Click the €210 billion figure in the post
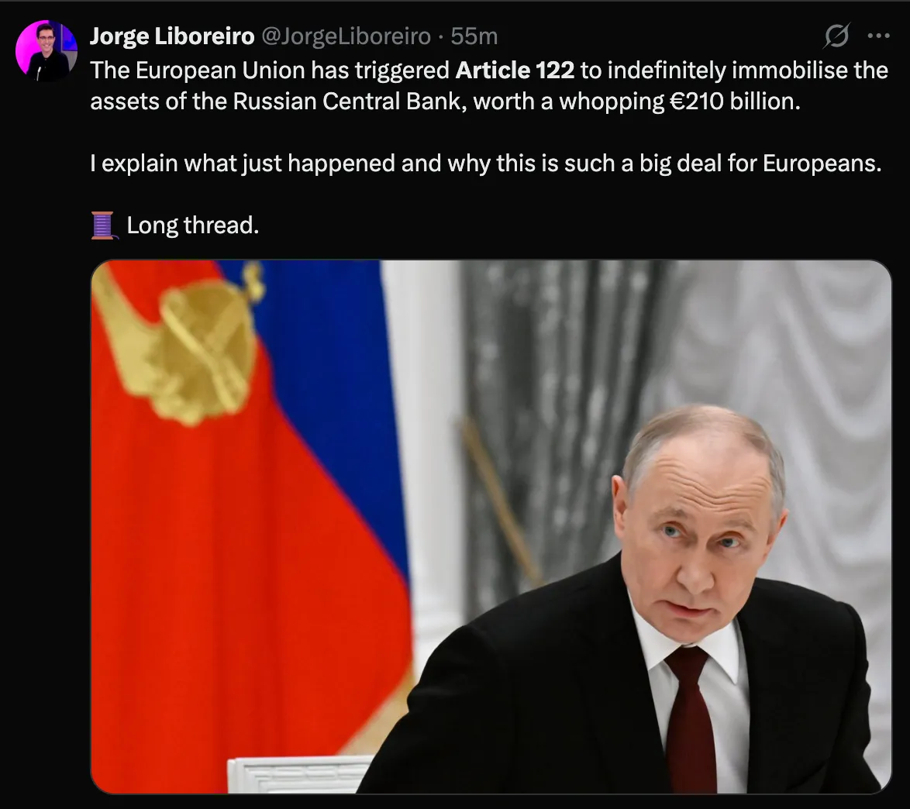 pos(732,102)
